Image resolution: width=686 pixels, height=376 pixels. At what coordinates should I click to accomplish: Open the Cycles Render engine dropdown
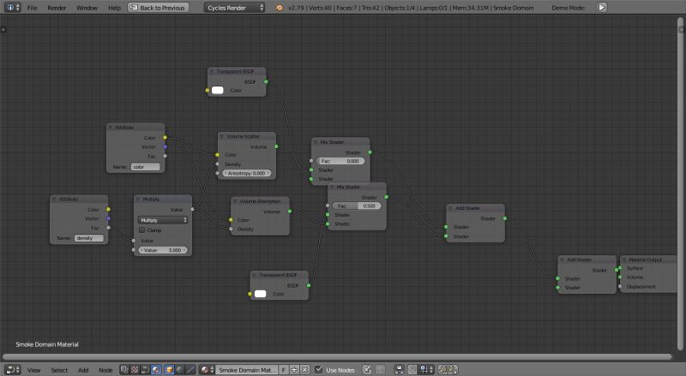coord(234,8)
